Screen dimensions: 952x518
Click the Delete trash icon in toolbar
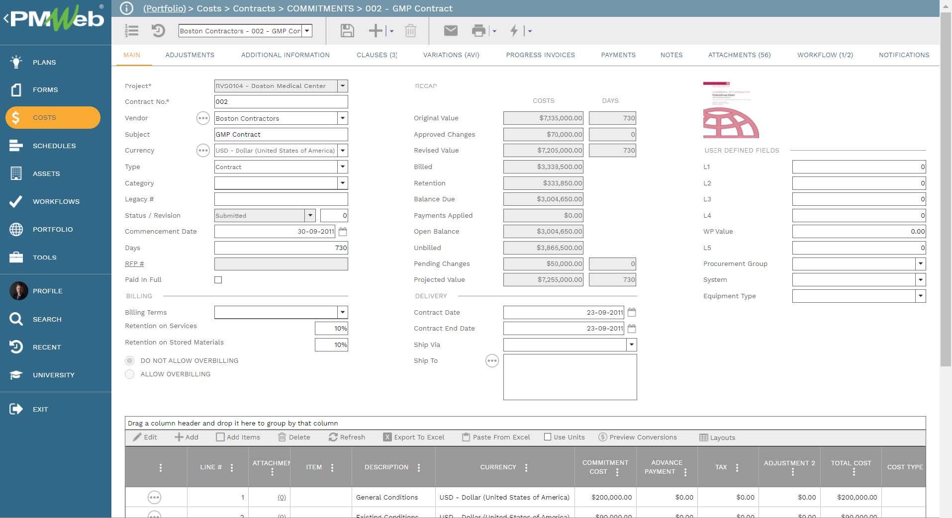point(410,31)
